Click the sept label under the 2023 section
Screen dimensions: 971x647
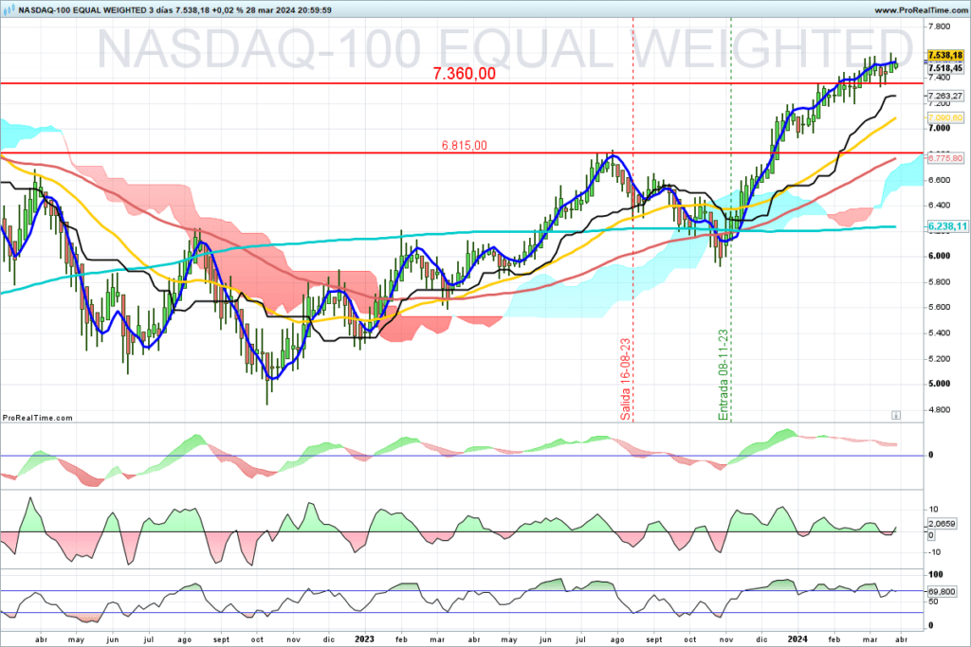point(654,639)
